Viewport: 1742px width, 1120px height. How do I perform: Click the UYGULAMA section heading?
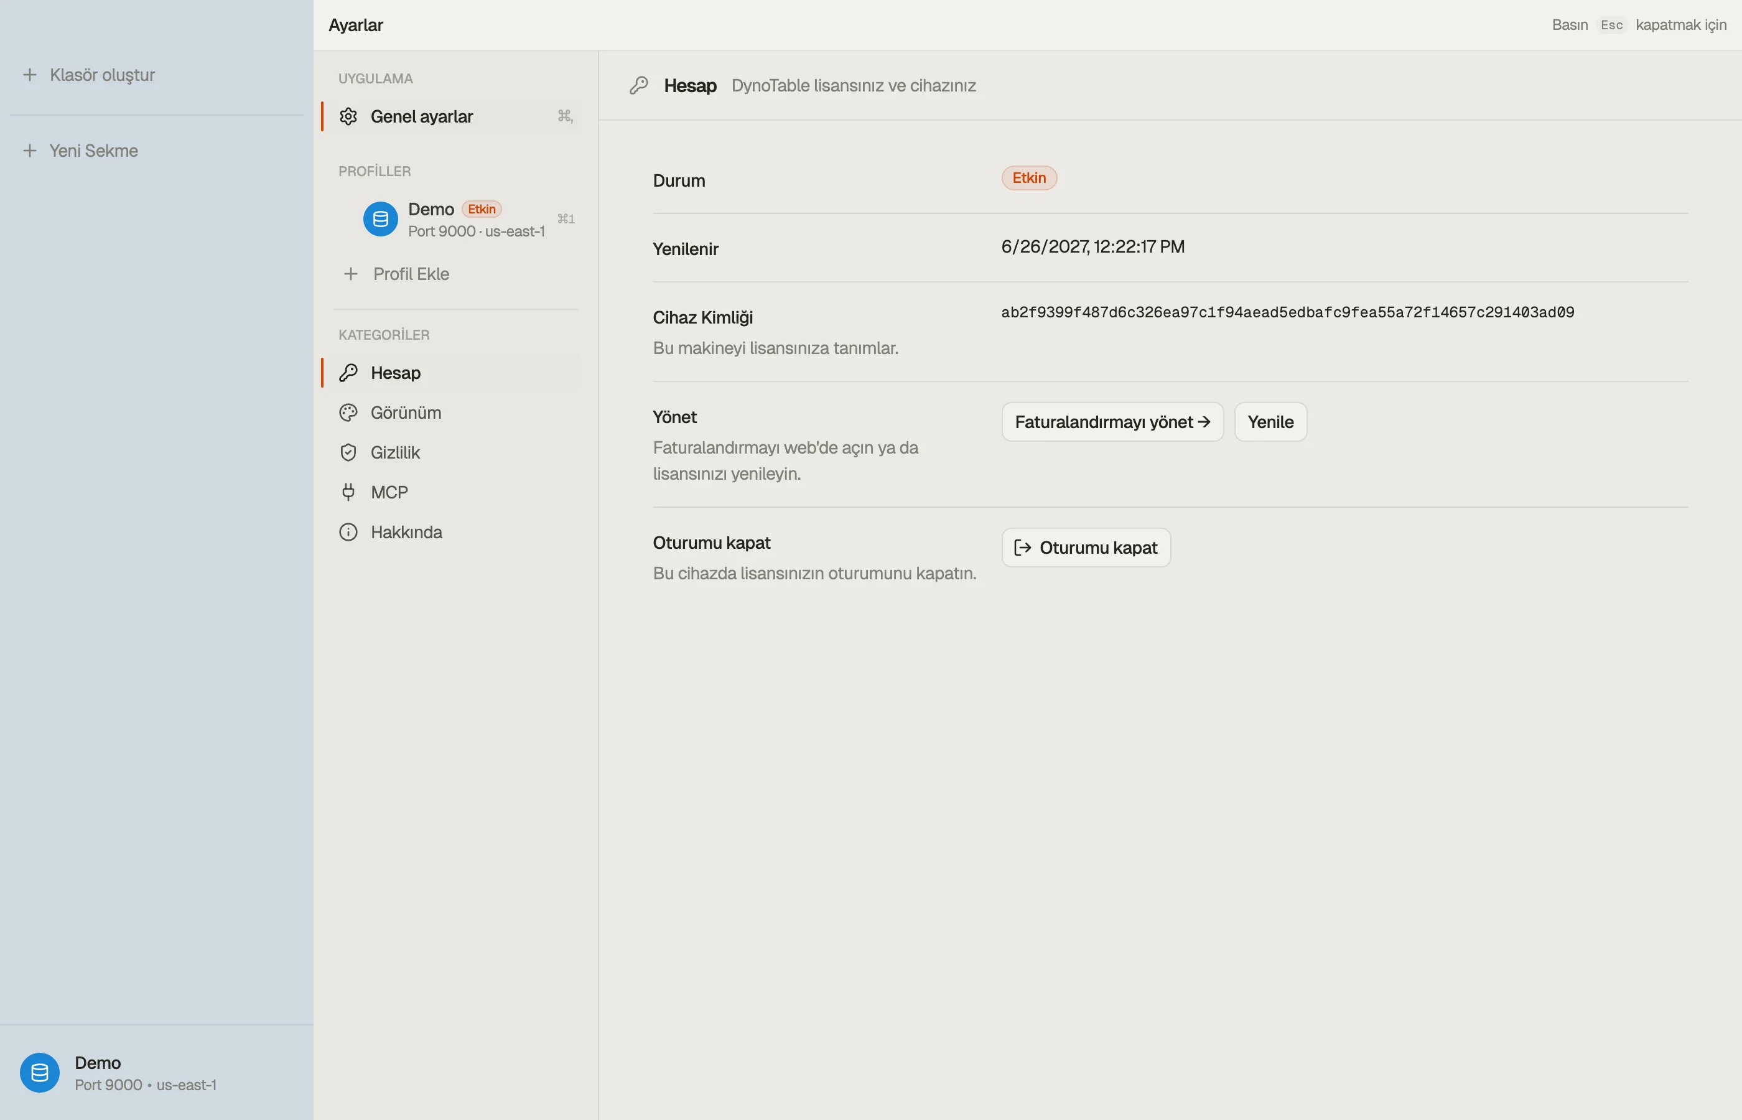coord(375,78)
